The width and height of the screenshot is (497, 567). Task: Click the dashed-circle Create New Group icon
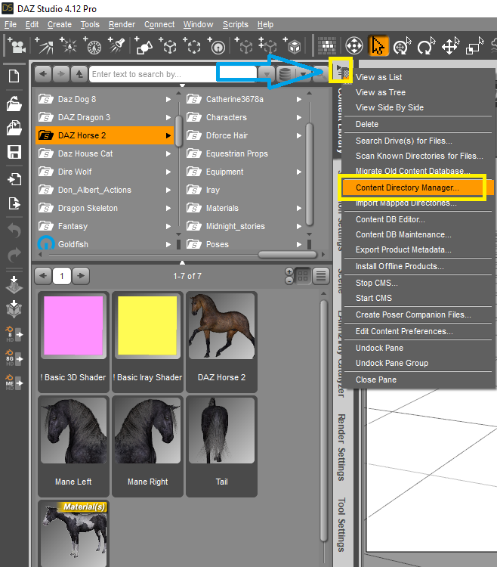193,46
